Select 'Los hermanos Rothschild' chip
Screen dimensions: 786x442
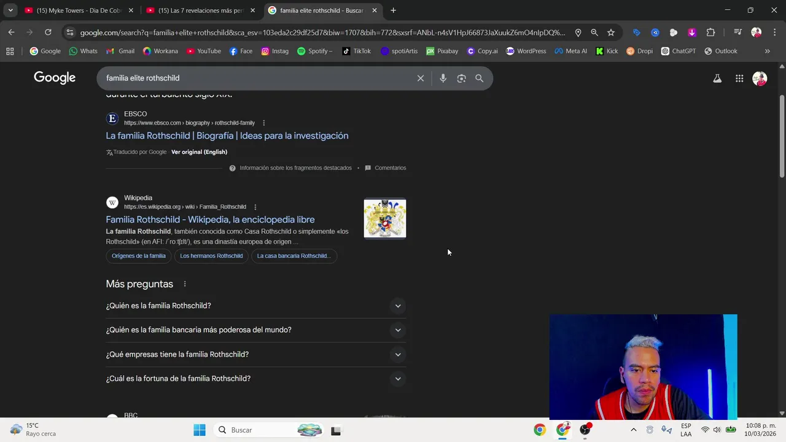(x=211, y=256)
